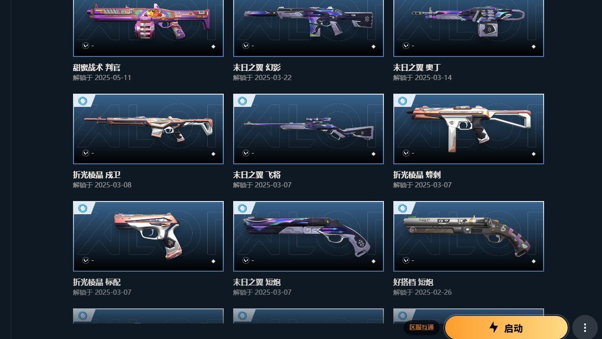This screenshot has width=602, height=339.
Task: Click the diamond tier icon on 折光棱晶 标配 card
Action: 213,261
